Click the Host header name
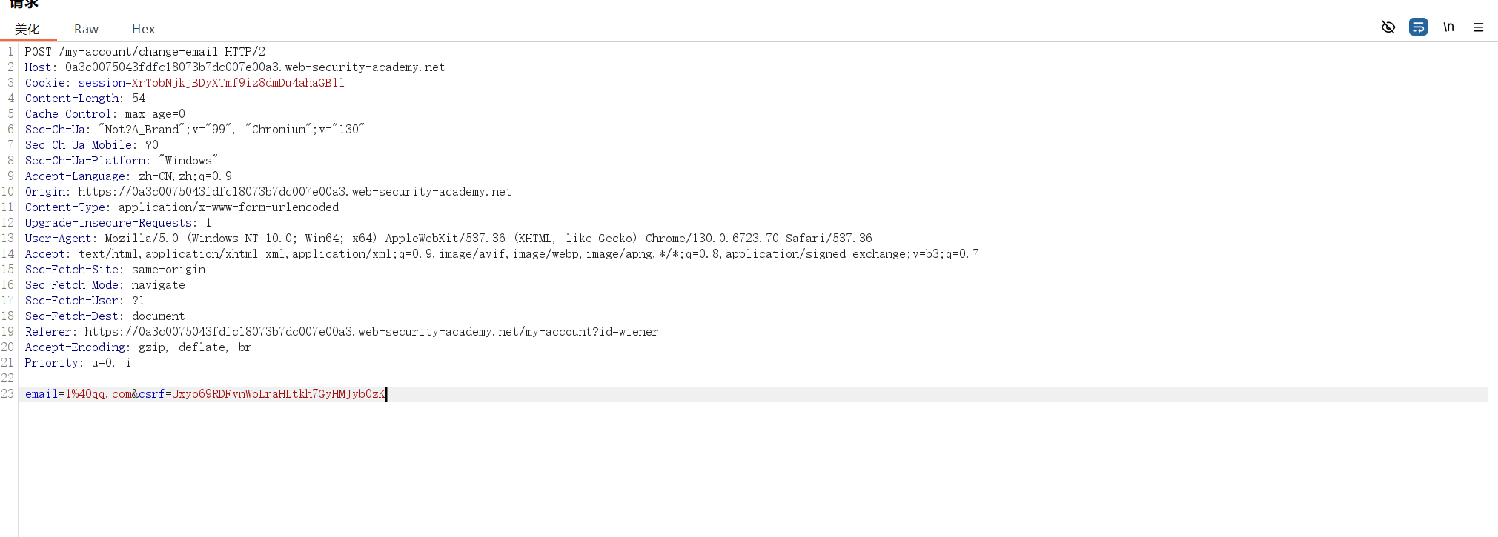This screenshot has width=1498, height=537. pyautogui.click(x=39, y=67)
